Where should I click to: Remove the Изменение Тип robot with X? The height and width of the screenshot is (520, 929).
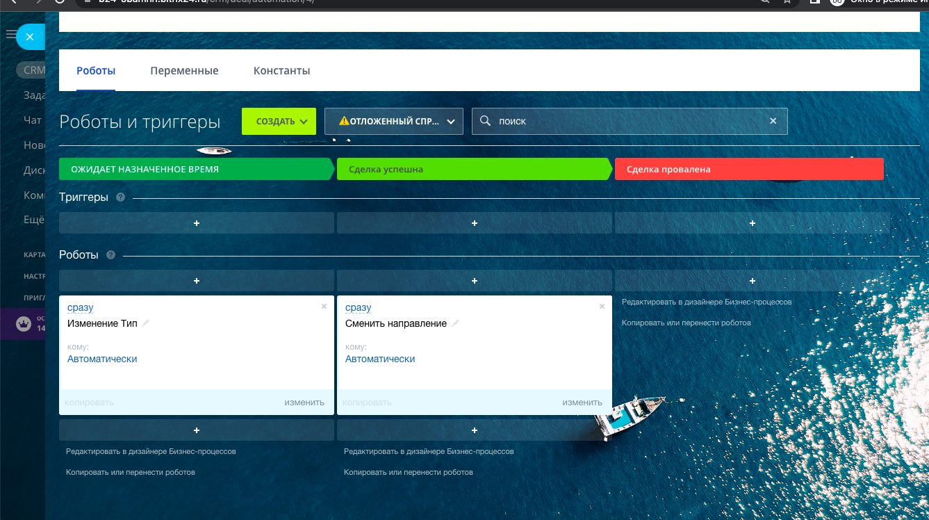tap(324, 306)
